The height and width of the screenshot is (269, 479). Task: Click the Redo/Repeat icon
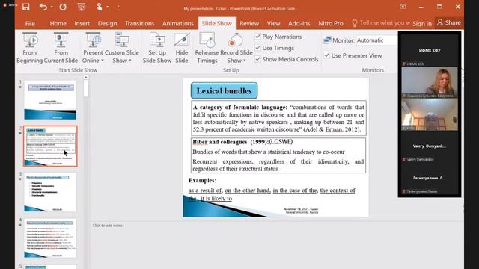click(x=63, y=7)
